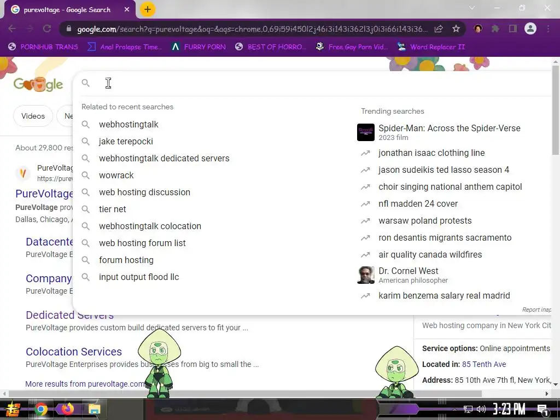The width and height of the screenshot is (560, 420).
Task: Click the vertical page scrollbar thumb
Action: (x=556, y=110)
